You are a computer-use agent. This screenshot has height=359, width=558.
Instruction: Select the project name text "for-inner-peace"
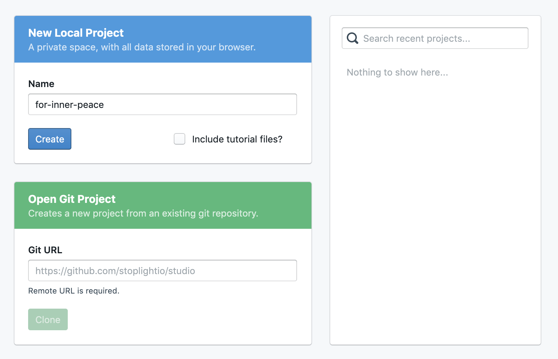pyautogui.click(x=69, y=104)
